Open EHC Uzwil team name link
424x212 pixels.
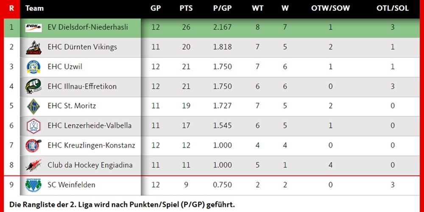point(64,67)
